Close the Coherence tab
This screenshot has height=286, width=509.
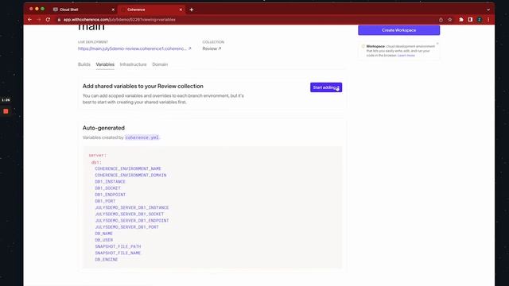coord(181,10)
